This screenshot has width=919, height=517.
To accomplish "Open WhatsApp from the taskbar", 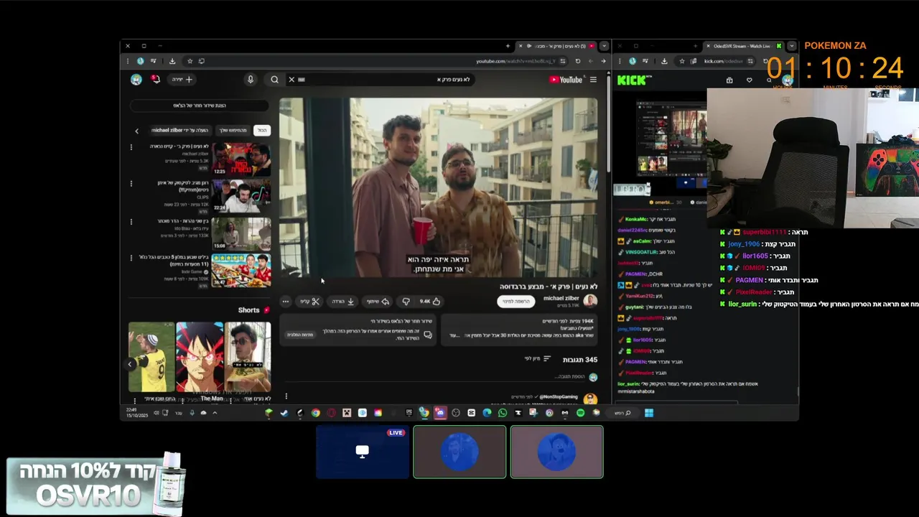I will tap(503, 413).
